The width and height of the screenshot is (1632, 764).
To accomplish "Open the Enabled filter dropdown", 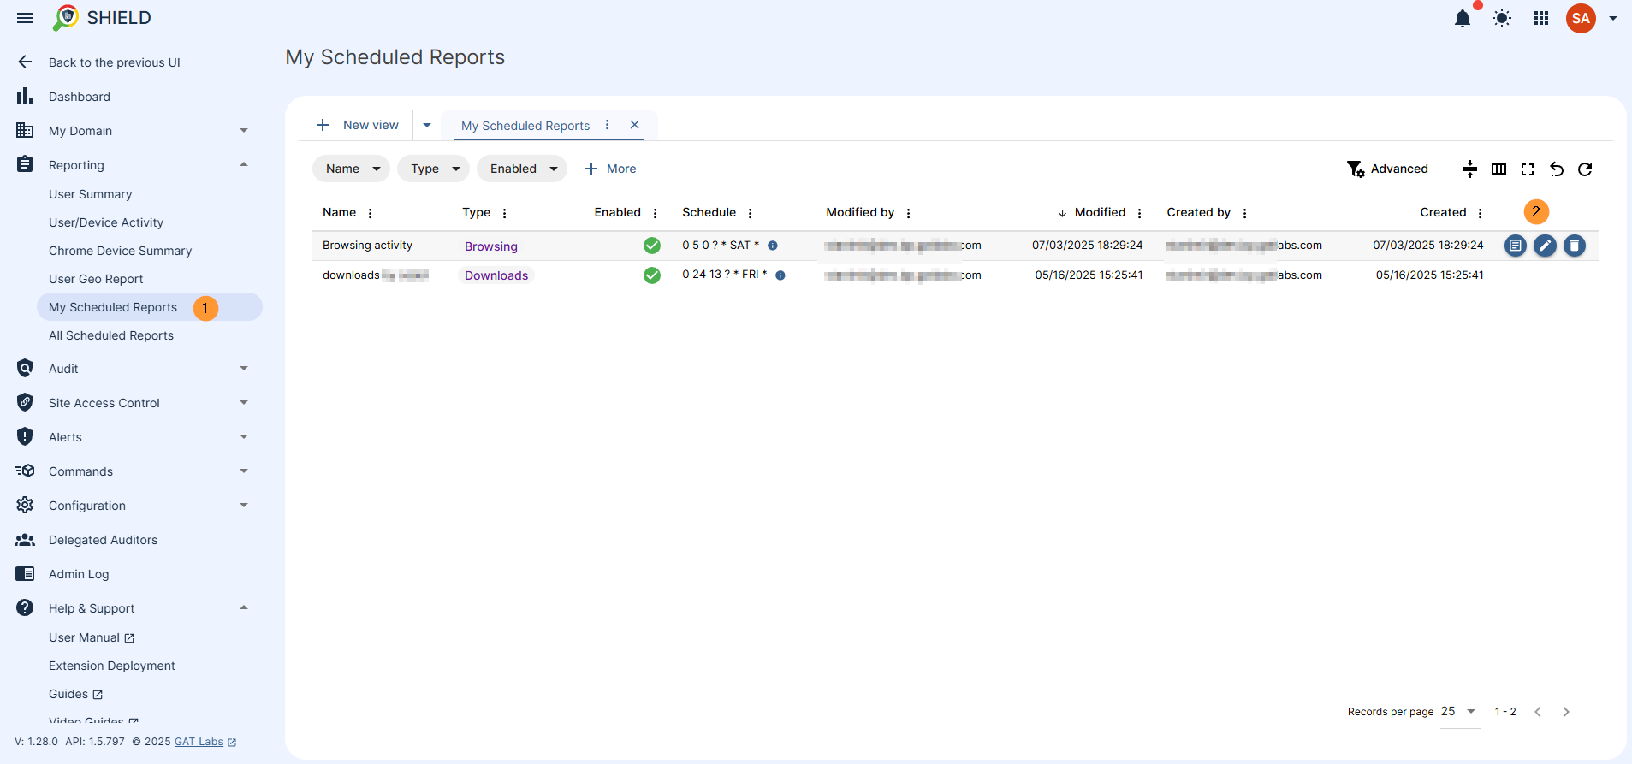I will point(522,169).
